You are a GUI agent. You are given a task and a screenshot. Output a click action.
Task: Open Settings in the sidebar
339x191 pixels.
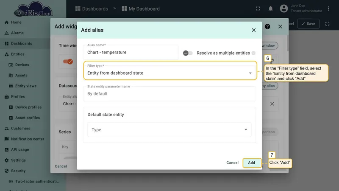click(18, 160)
